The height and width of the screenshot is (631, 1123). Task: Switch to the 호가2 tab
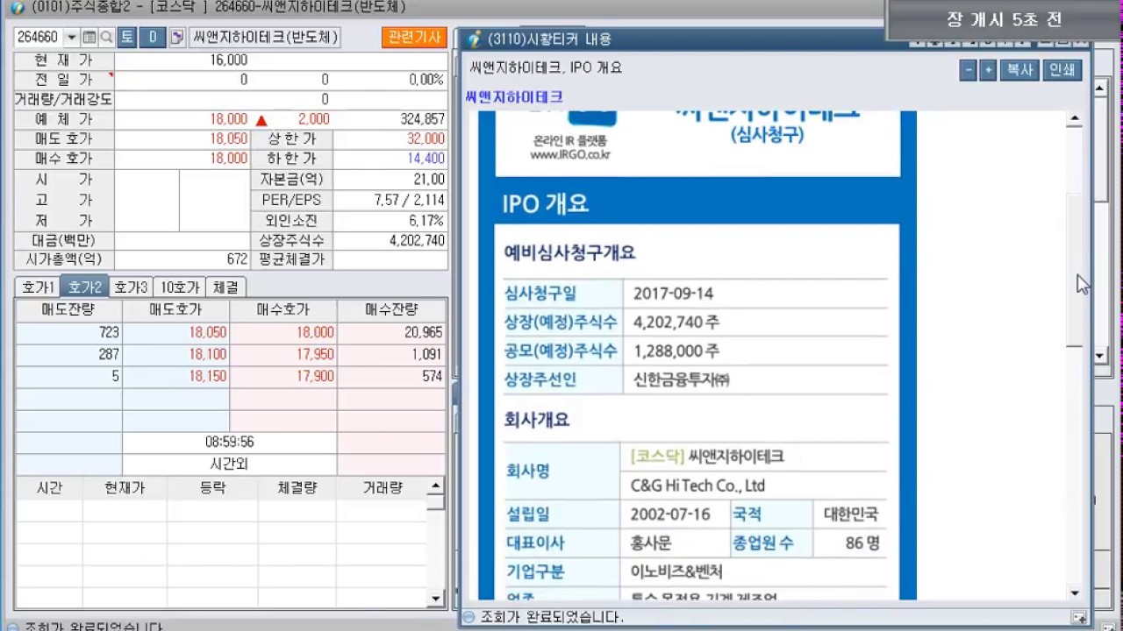coord(84,287)
